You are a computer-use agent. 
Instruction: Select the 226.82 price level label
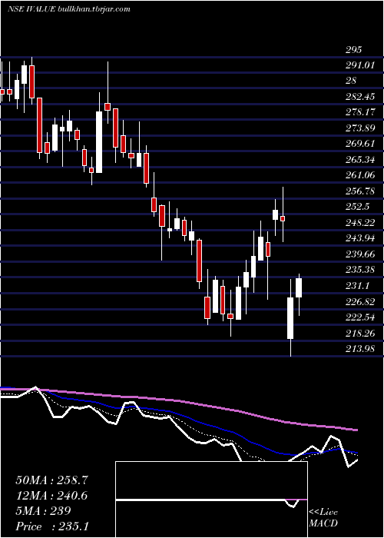[360, 301]
